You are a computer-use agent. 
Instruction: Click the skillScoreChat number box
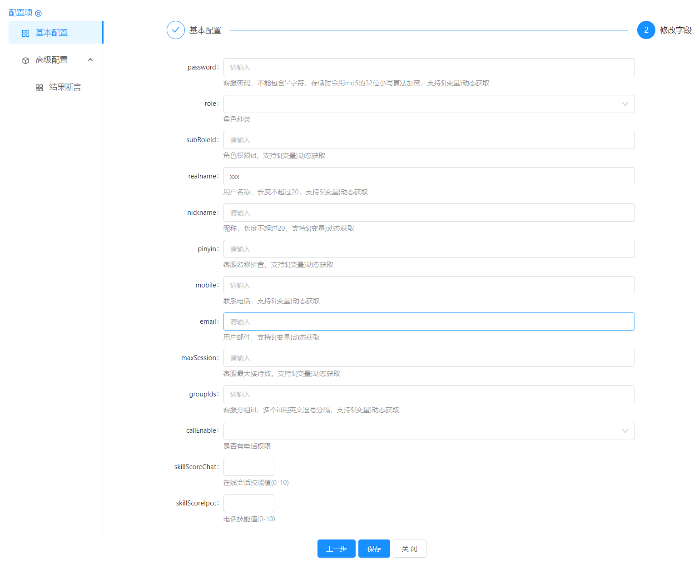248,467
